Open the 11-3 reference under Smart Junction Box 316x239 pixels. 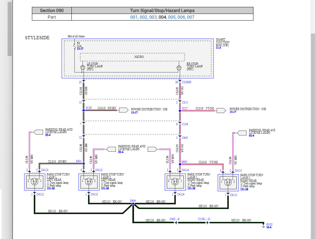click(218, 48)
